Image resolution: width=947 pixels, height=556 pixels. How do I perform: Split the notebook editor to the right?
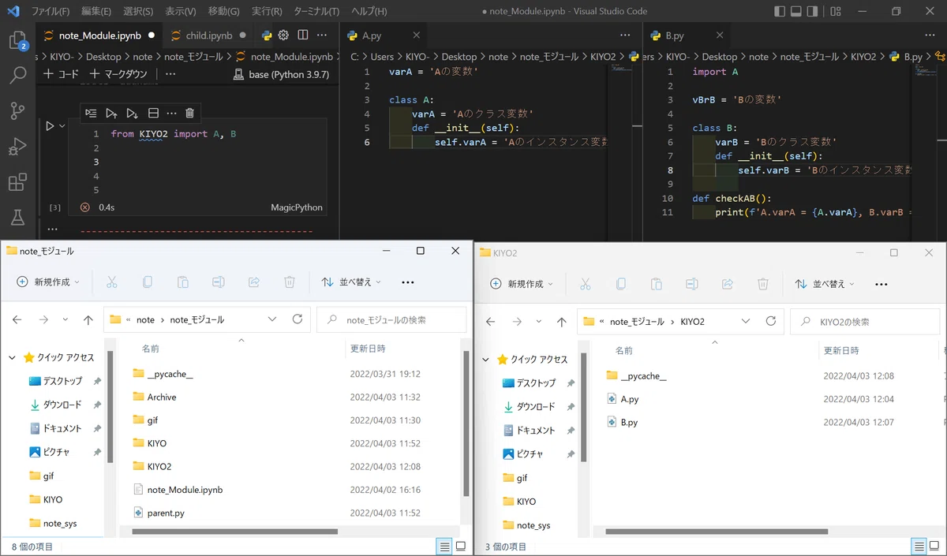(x=303, y=35)
